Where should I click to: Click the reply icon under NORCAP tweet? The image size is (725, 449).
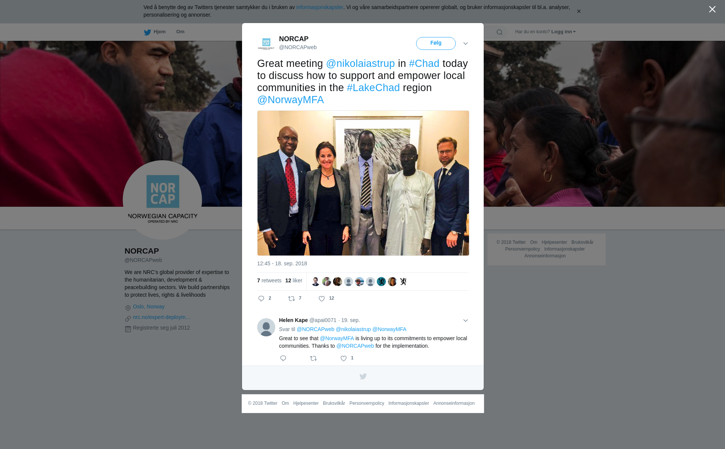pos(261,299)
